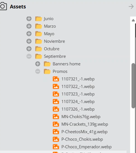Image resolution: width=136 pixels, height=153 pixels.
Task: Expand the Junio folder
Action: [x=29, y=19]
